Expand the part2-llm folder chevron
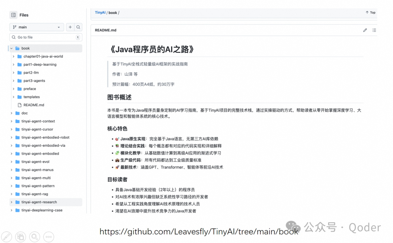This screenshot has width=393, height=243. point(13,73)
